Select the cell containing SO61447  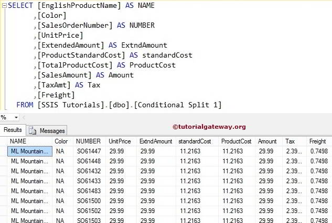point(88,151)
